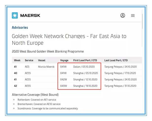Click Tanjung Pelepas / 17.10.2020 cell

click(120, 73)
